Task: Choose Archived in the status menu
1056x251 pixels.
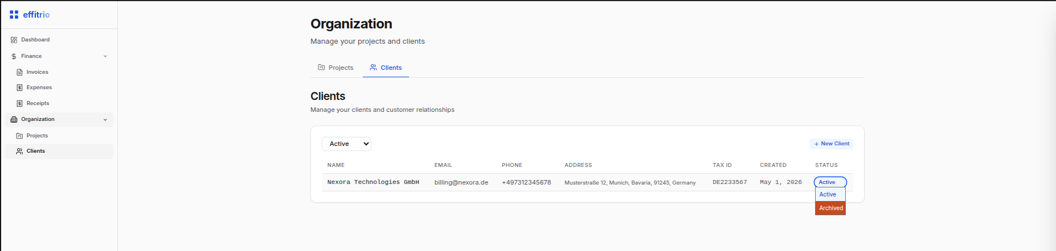Action: (830, 208)
